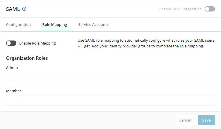
Task: Open the Service Accounts tab
Action: tap(93, 24)
